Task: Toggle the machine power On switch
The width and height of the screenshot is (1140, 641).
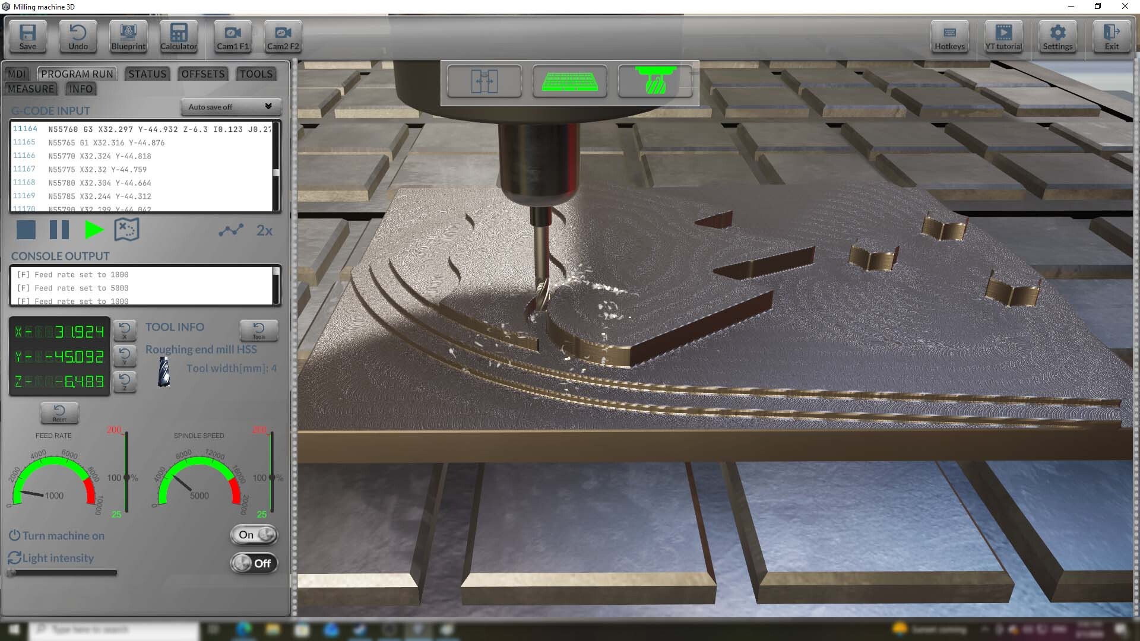Action: 254,535
